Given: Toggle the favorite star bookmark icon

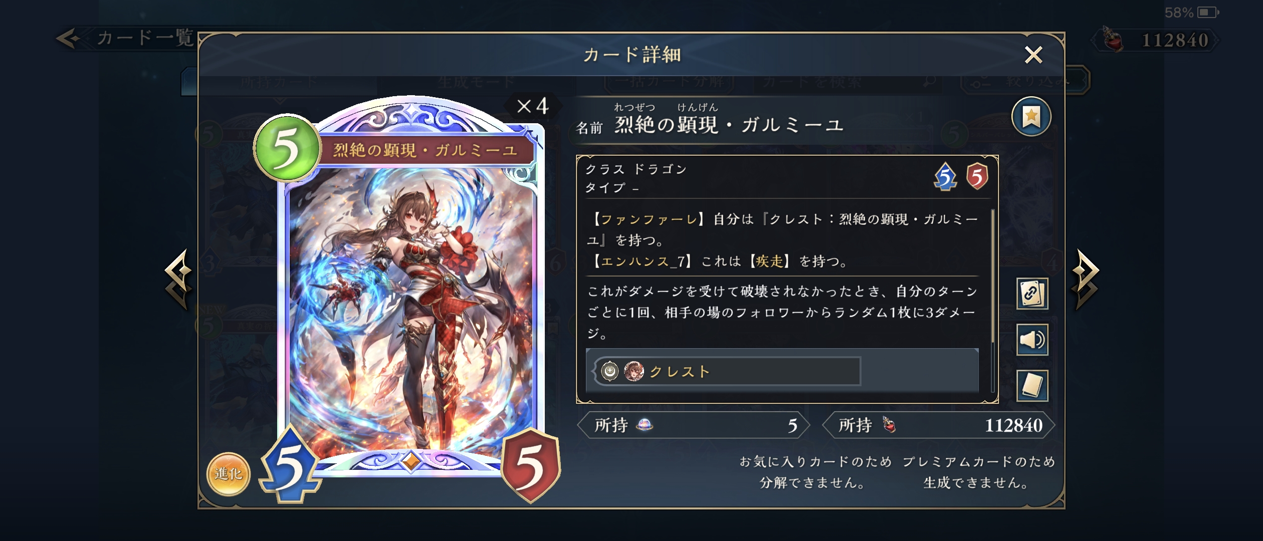Looking at the screenshot, I should [x=1031, y=117].
